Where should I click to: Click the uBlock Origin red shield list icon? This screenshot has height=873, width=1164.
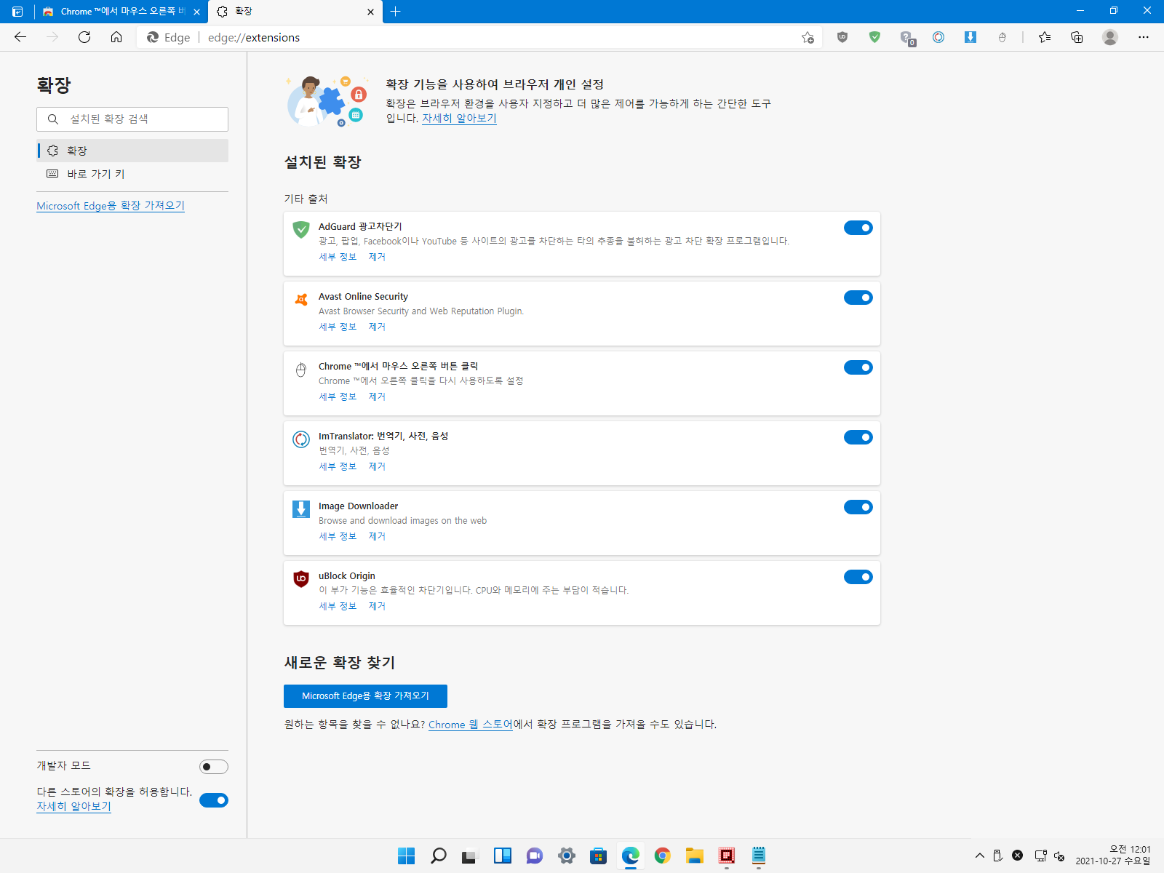click(x=301, y=579)
